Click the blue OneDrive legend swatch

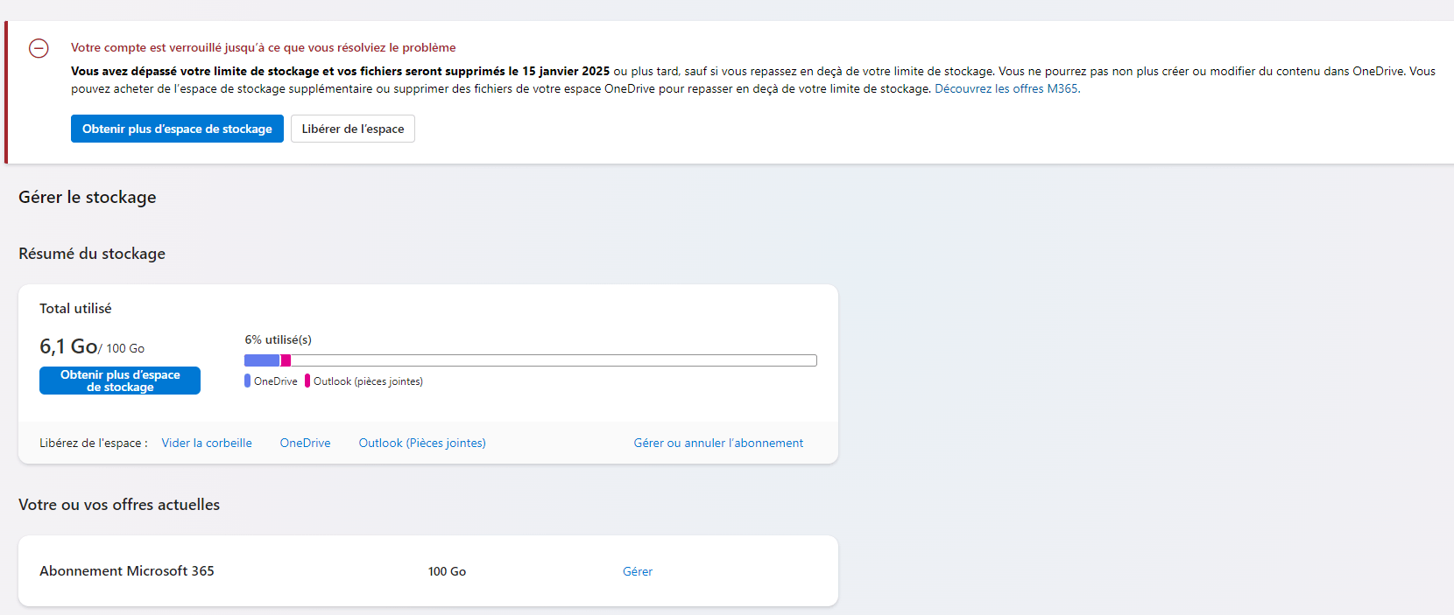[248, 381]
